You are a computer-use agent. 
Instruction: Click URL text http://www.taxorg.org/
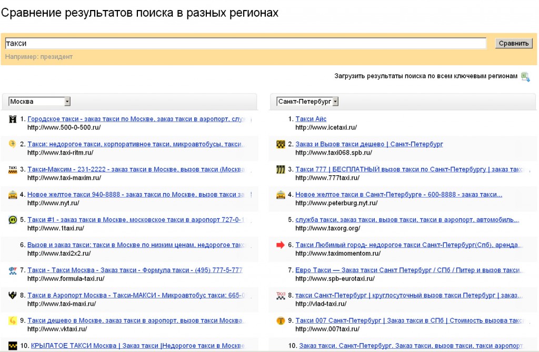pyautogui.click(x=328, y=228)
